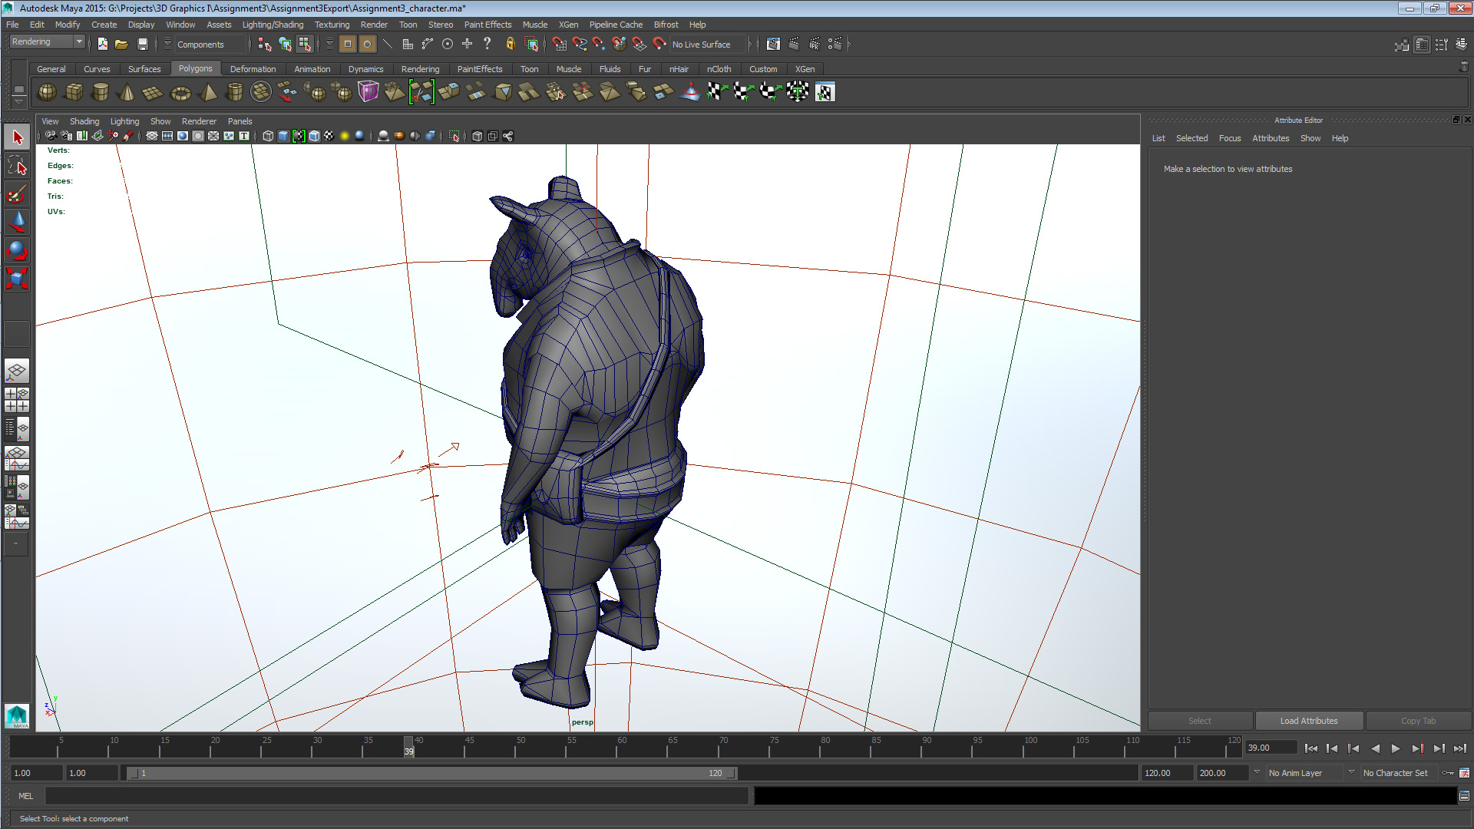The height and width of the screenshot is (829, 1474).
Task: Select the Move tool in the toolbox
Action: click(16, 222)
